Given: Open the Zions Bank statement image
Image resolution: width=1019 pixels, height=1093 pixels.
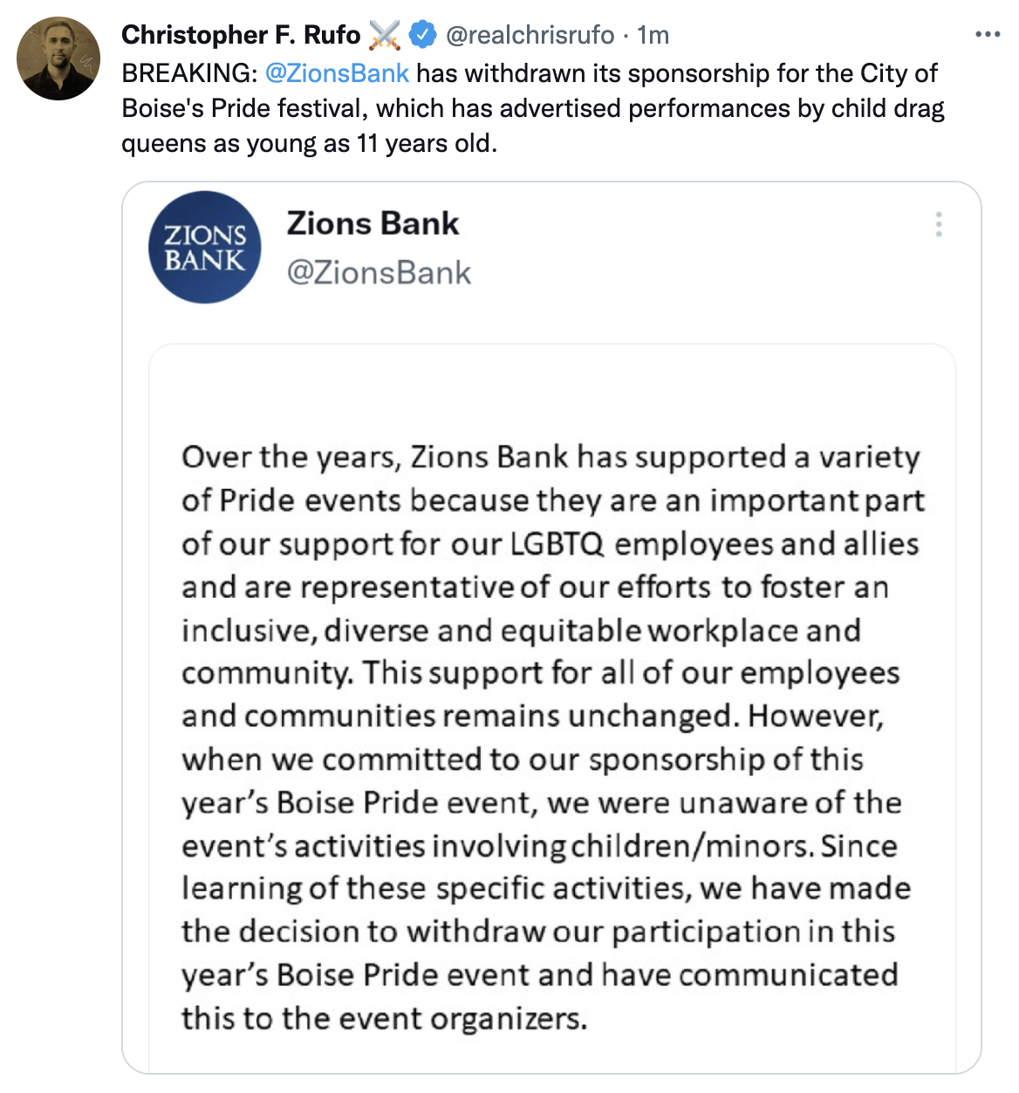Looking at the screenshot, I should [551, 707].
